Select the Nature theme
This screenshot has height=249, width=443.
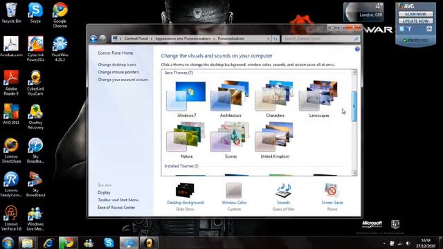(x=186, y=140)
